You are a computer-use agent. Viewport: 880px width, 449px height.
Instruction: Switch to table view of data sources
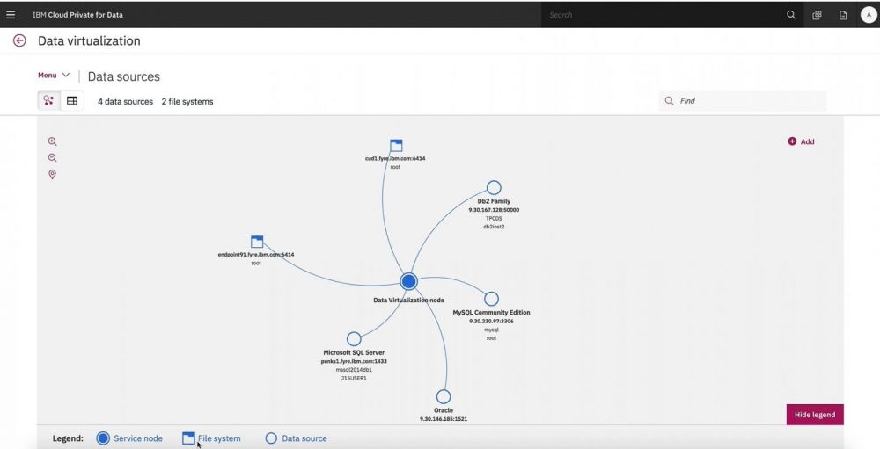tap(72, 100)
